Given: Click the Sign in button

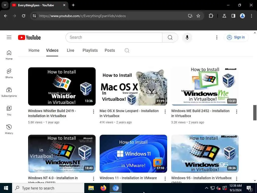Looking at the screenshot, I should pyautogui.click(x=236, y=37).
